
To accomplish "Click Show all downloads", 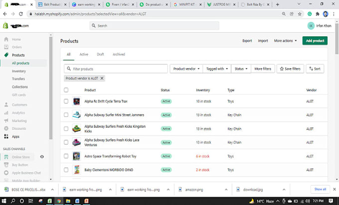I will coord(320,189).
